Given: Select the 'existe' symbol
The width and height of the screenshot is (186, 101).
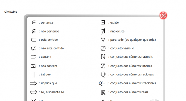Looking at the screenshot, I should [x=103, y=22].
